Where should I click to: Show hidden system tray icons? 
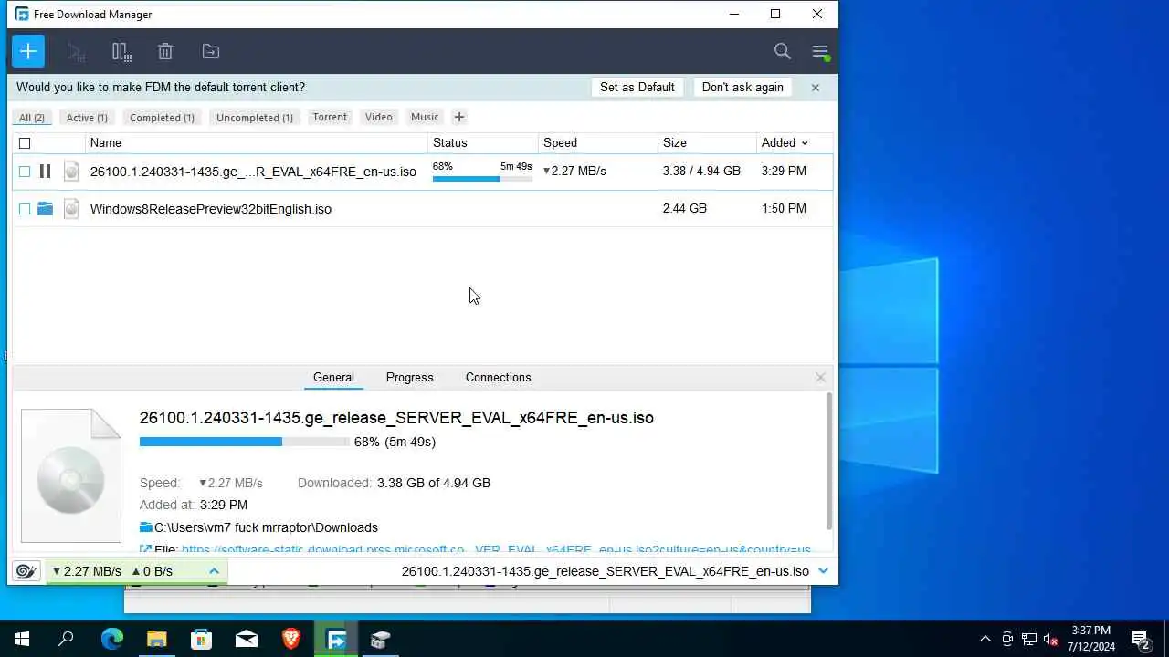(985, 639)
